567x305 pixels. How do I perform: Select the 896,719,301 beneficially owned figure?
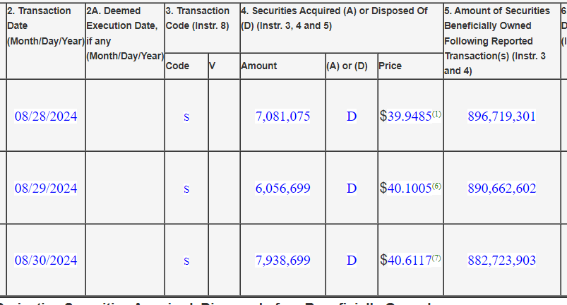(501, 116)
